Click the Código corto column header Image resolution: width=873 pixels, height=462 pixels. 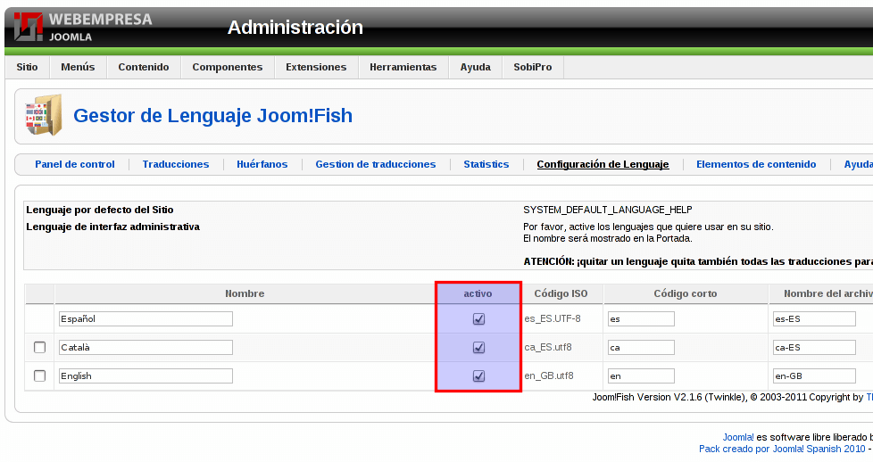pos(686,293)
